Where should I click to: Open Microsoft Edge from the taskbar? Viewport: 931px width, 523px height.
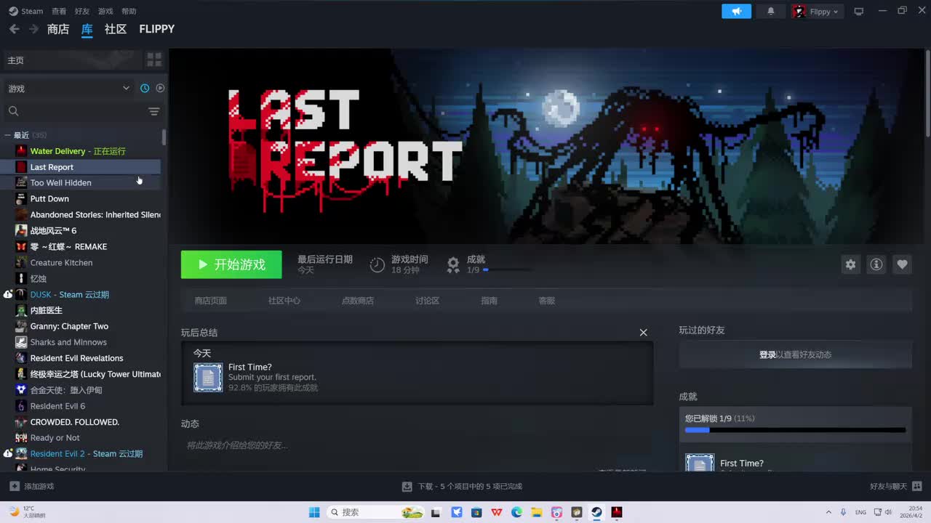(x=516, y=512)
